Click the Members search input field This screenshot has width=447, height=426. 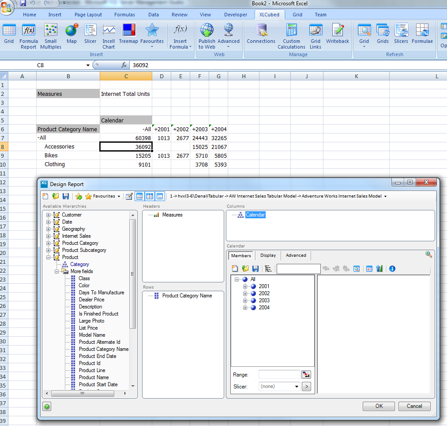pos(298,268)
